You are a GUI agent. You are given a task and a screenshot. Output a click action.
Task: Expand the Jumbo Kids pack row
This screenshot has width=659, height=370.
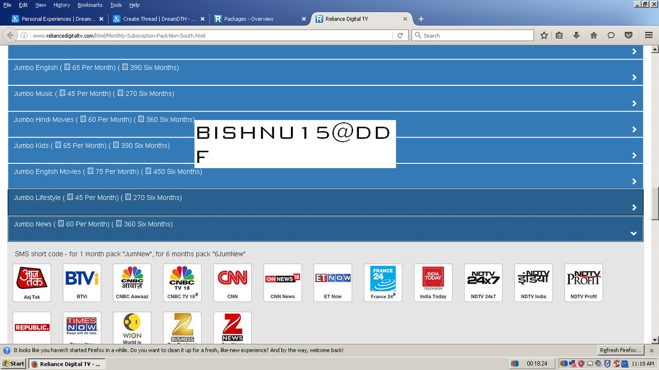tap(325, 150)
